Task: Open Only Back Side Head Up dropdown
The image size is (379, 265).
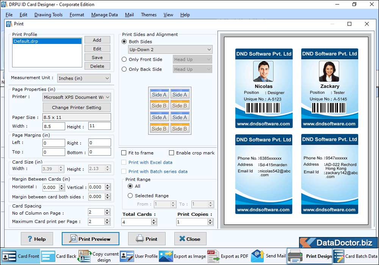Action: point(193,69)
